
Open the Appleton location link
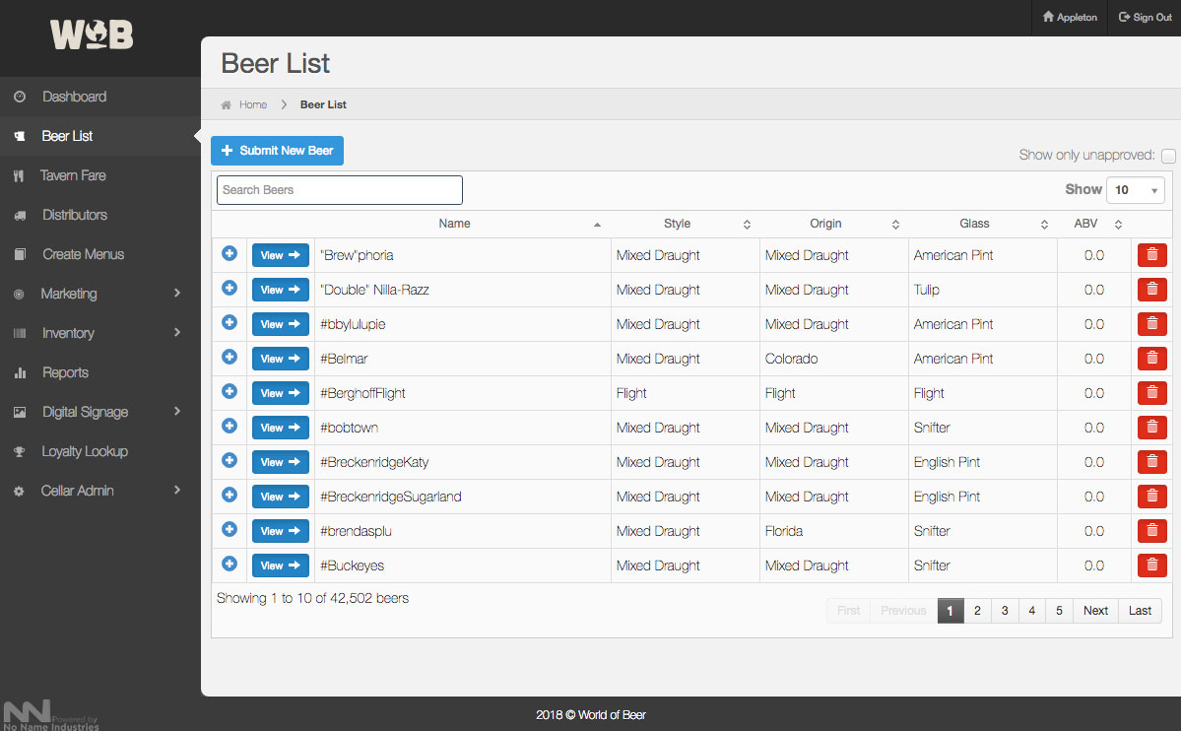(x=1070, y=18)
